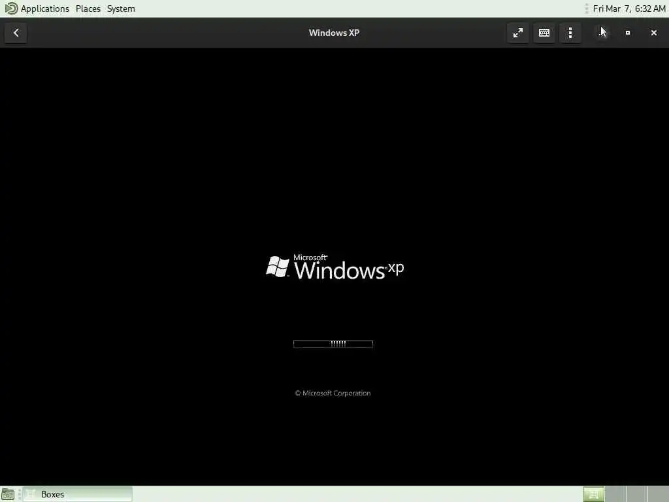Open the System menu

click(x=121, y=8)
